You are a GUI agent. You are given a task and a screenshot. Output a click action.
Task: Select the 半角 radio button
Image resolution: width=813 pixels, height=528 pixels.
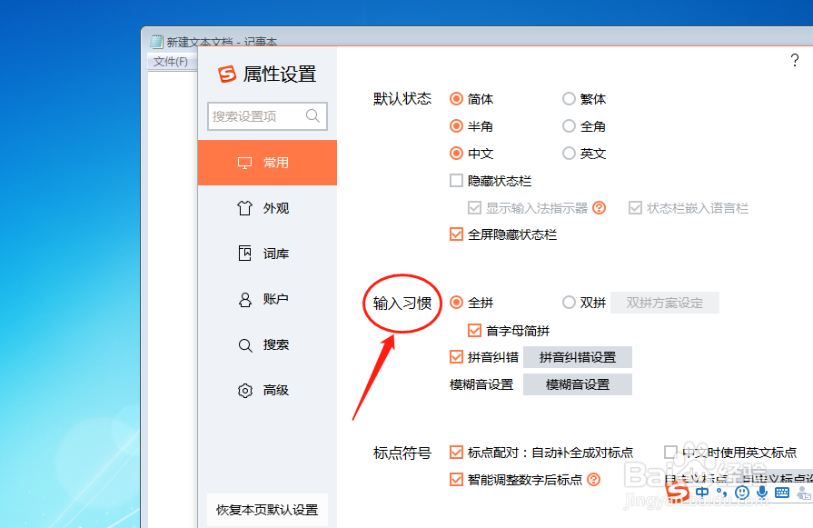click(456, 126)
